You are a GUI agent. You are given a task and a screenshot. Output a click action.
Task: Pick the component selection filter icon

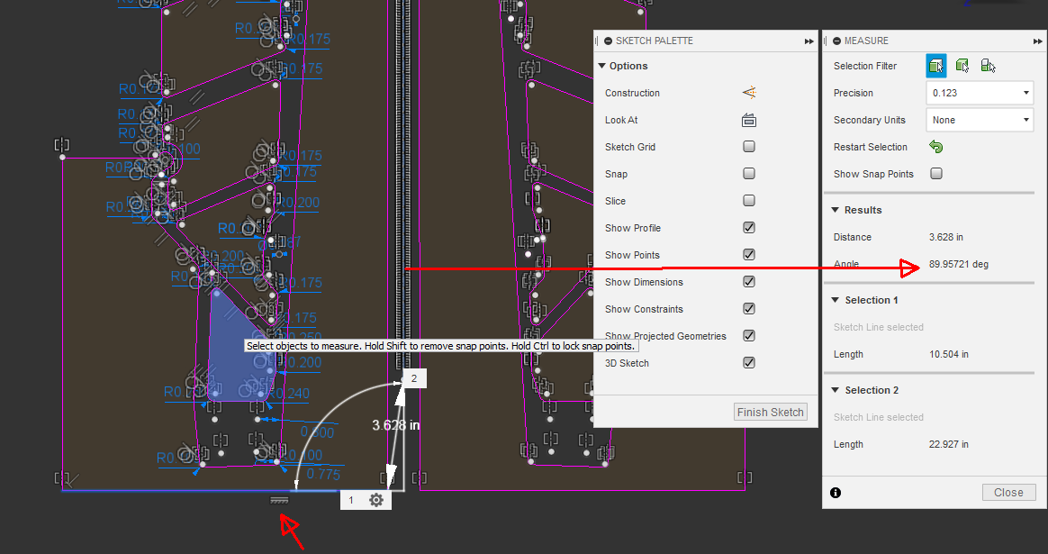tap(988, 65)
